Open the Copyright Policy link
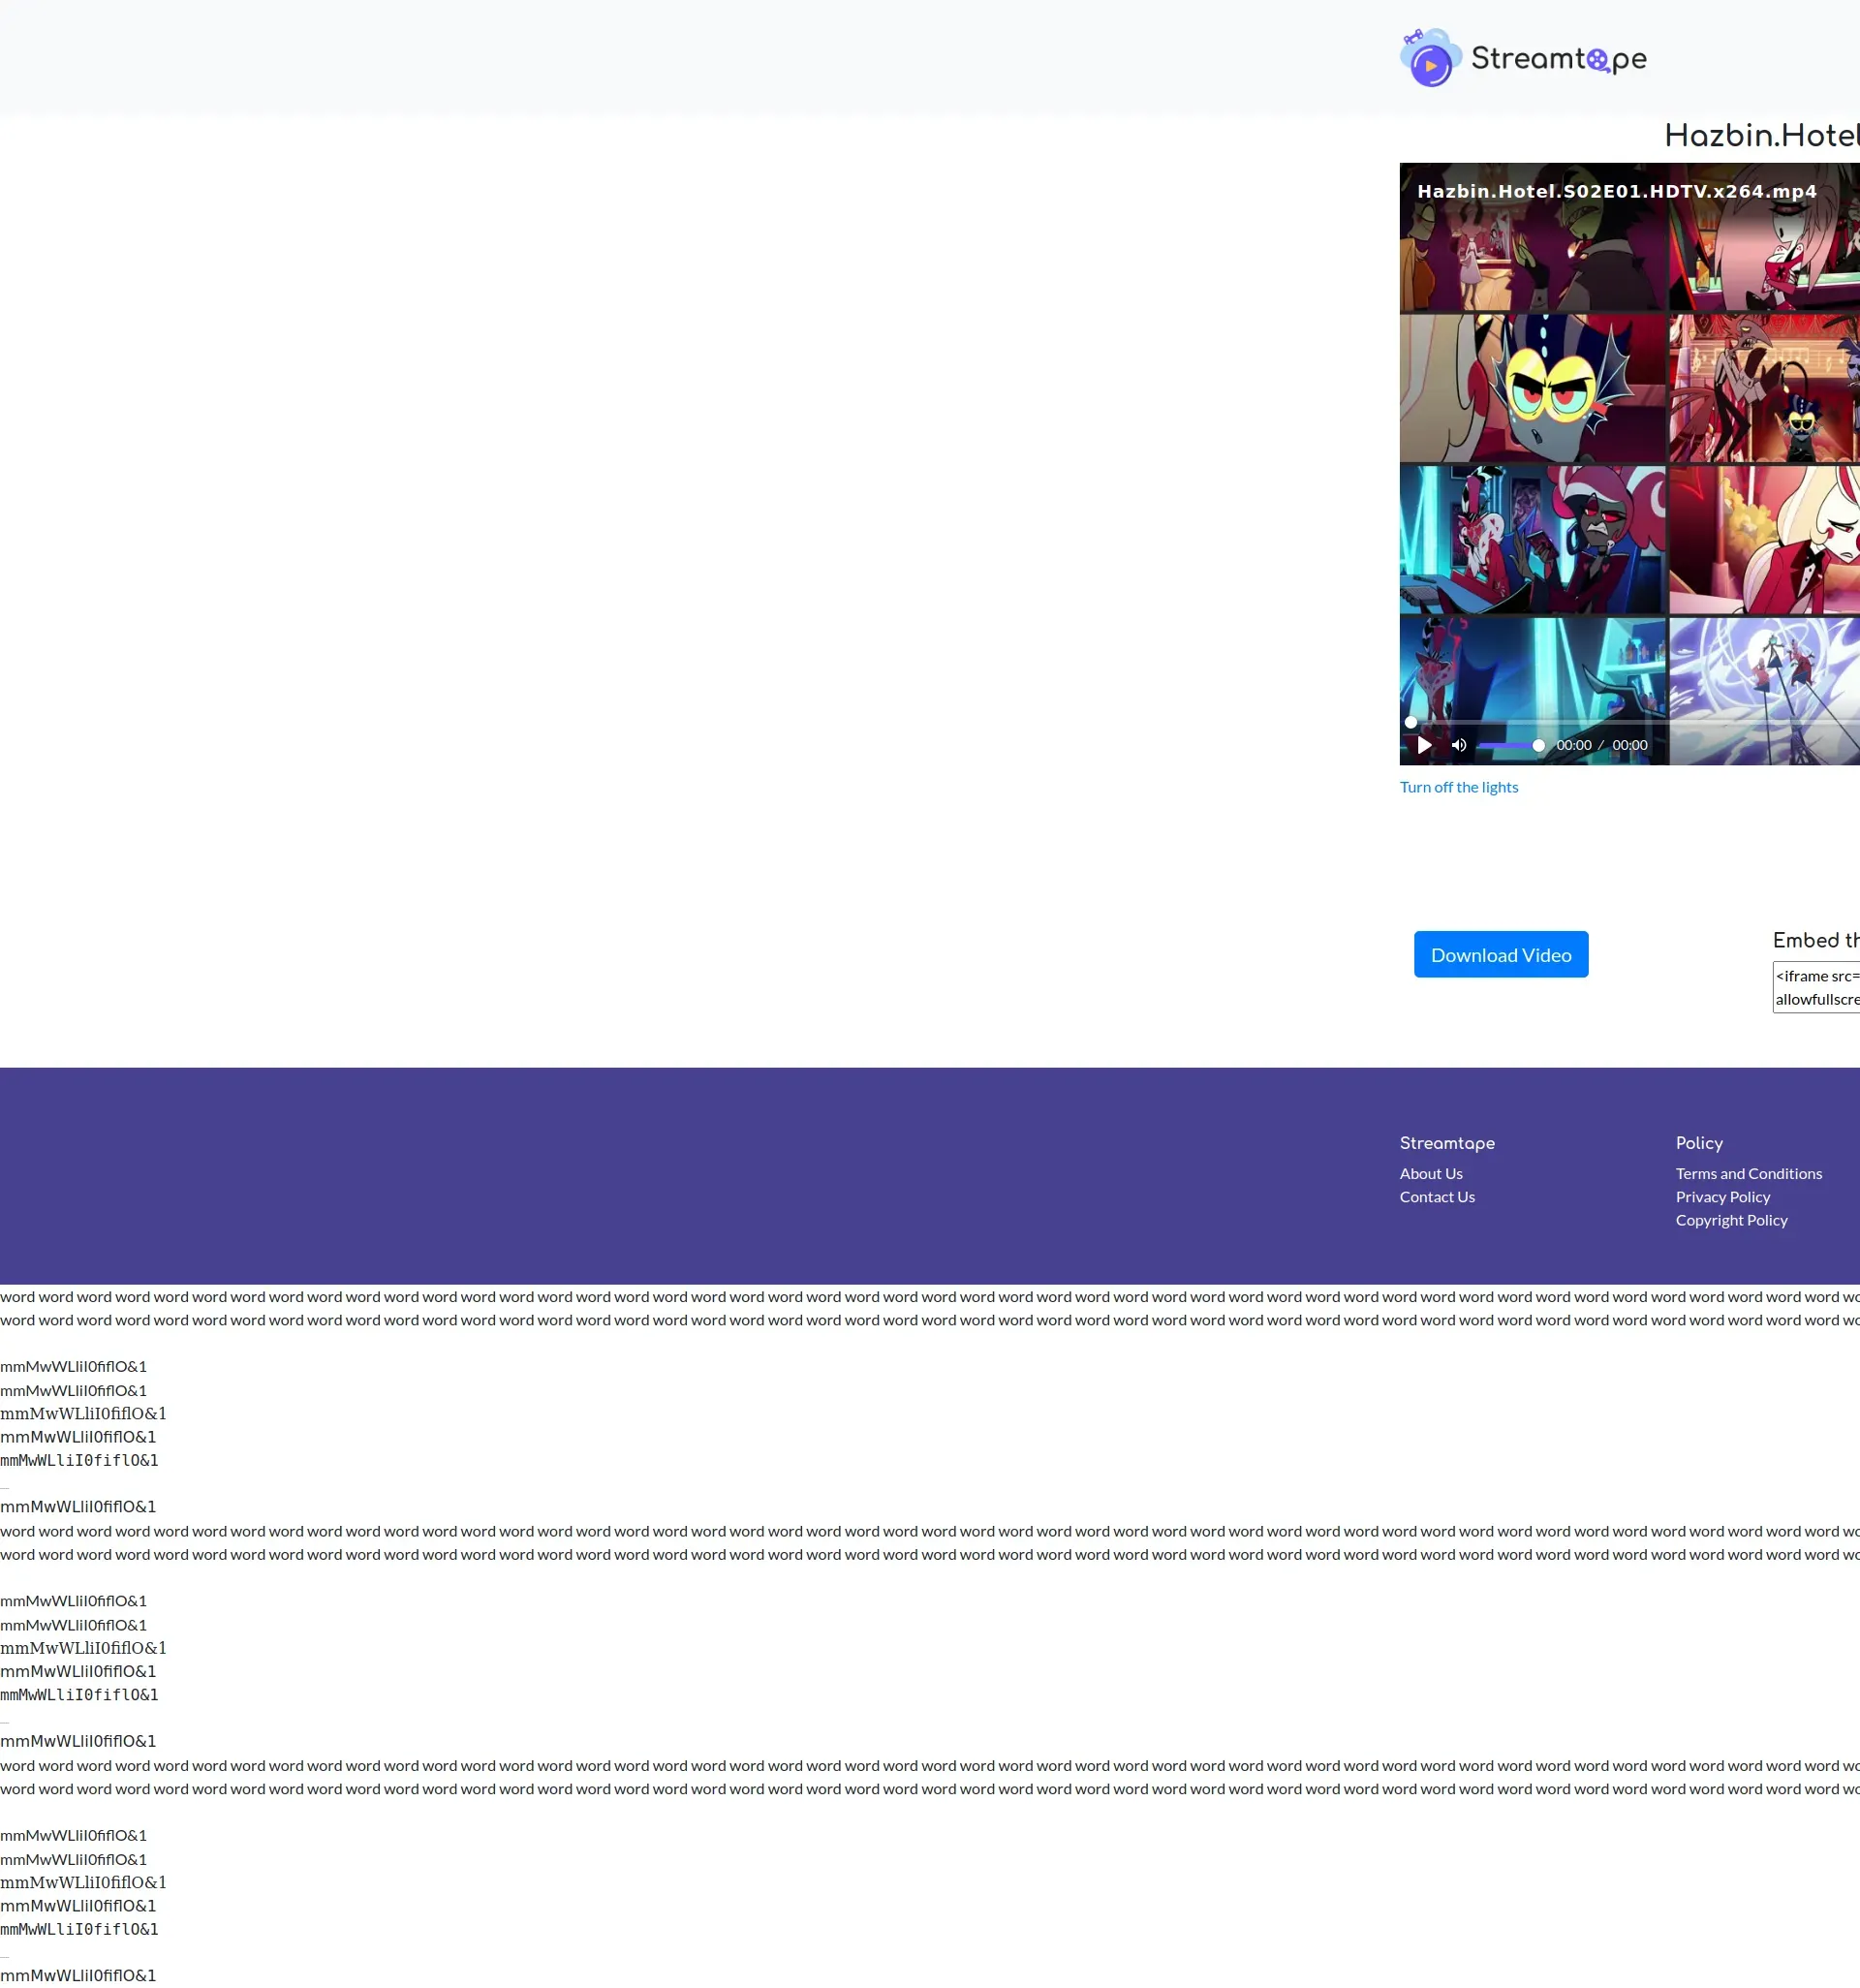Image resolution: width=1860 pixels, height=1988 pixels. (x=1731, y=1220)
